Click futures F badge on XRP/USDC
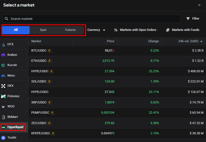Viewport: 206px width, 142px height. click(50, 102)
